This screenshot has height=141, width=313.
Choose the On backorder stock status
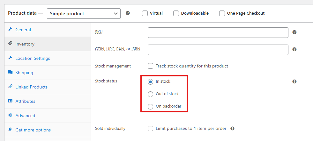[150, 107]
